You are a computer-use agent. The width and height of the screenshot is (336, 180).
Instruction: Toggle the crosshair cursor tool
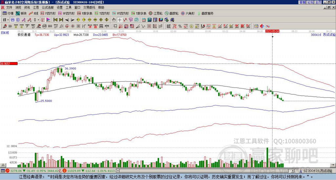coord(119,20)
